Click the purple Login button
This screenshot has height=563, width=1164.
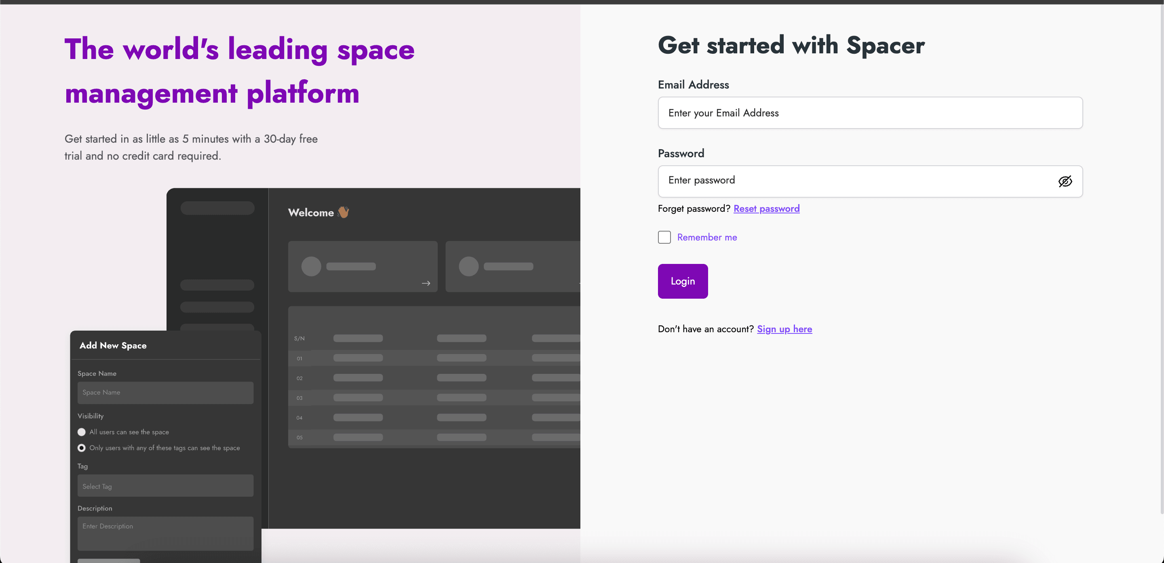[x=683, y=281]
